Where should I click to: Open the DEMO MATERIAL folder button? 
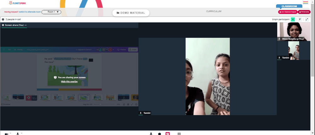tap(131, 13)
